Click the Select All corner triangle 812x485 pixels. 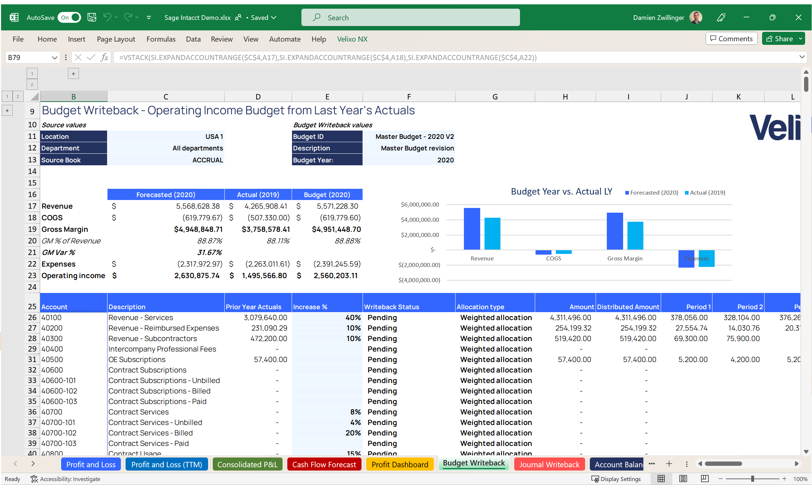[34, 97]
